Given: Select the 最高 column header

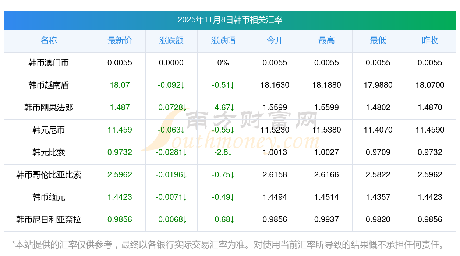Looking at the screenshot, I should click(x=326, y=40).
